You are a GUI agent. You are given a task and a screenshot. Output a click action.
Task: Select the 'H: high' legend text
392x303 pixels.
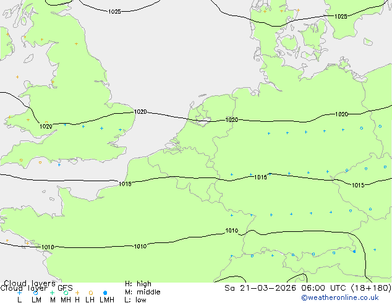pos(138,284)
